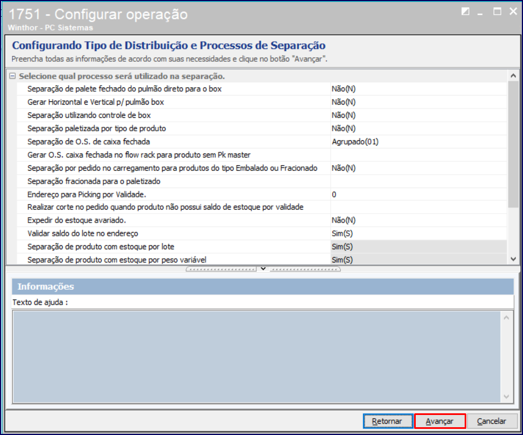Maximize the 1751 window
The image size is (523, 435).
497,12
